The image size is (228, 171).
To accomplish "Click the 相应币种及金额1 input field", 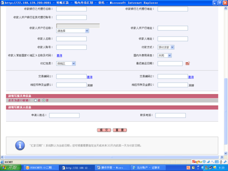I will click(x=72, y=85).
